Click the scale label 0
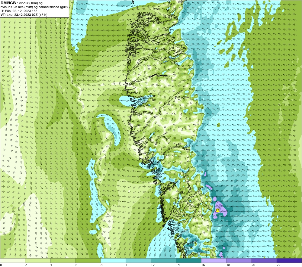Screen dimensions: 302x267 click(x=1, y=265)
